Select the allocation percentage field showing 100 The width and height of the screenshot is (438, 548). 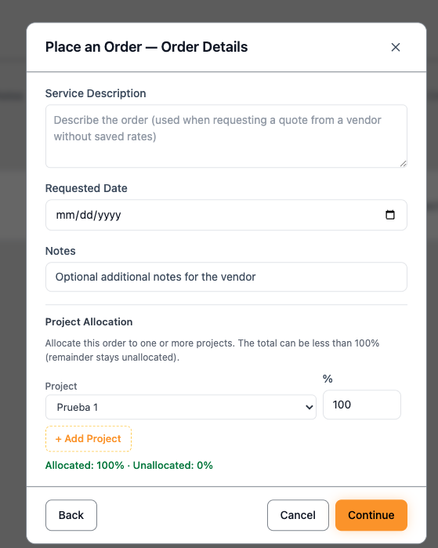362,405
